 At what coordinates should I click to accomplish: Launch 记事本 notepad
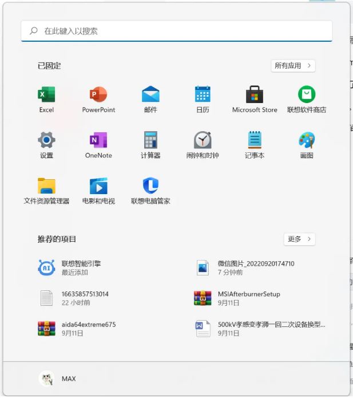pos(255,145)
